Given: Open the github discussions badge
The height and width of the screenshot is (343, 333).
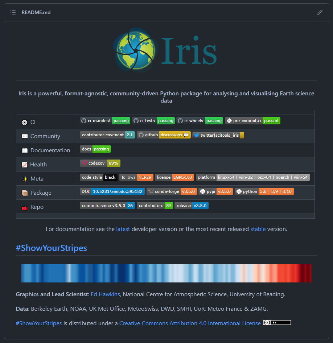Looking at the screenshot, I should click(x=164, y=135).
